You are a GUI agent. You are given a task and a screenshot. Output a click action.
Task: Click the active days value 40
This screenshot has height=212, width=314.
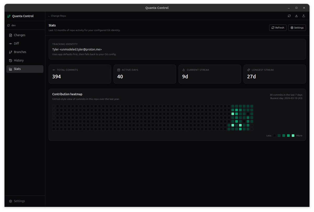click(120, 77)
